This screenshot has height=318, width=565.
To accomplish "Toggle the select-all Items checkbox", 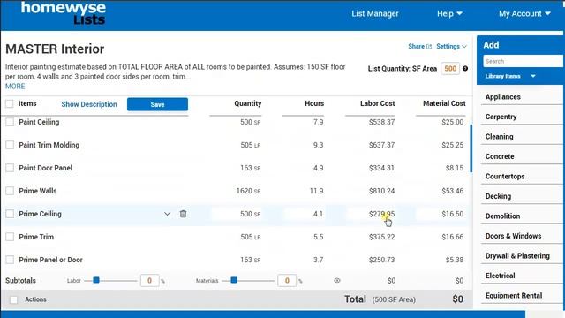I will point(10,104).
